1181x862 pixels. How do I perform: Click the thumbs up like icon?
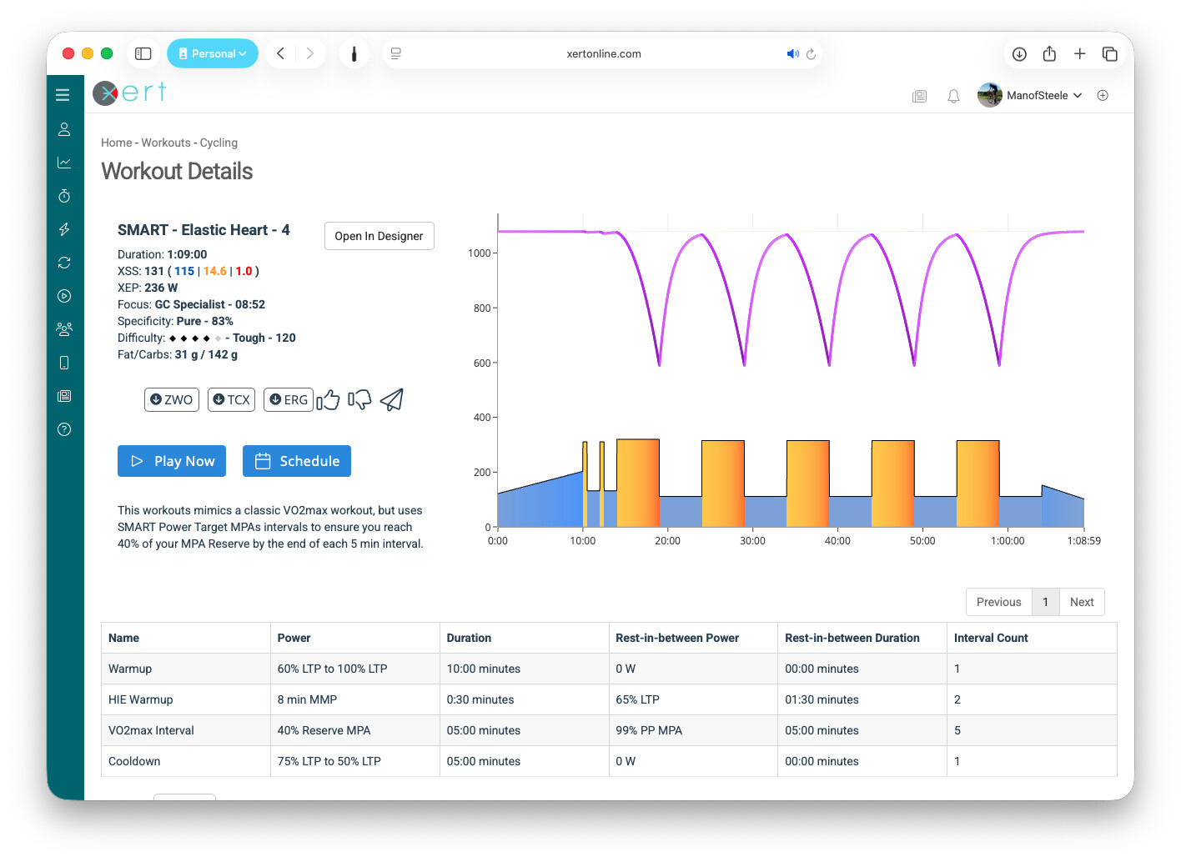[329, 400]
